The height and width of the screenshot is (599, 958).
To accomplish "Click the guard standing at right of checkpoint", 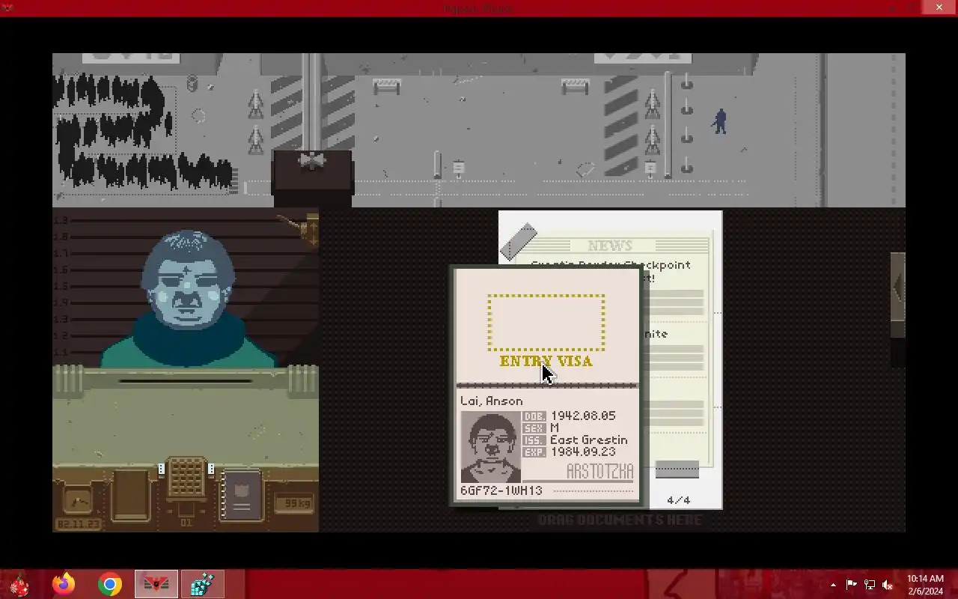I will point(720,121).
